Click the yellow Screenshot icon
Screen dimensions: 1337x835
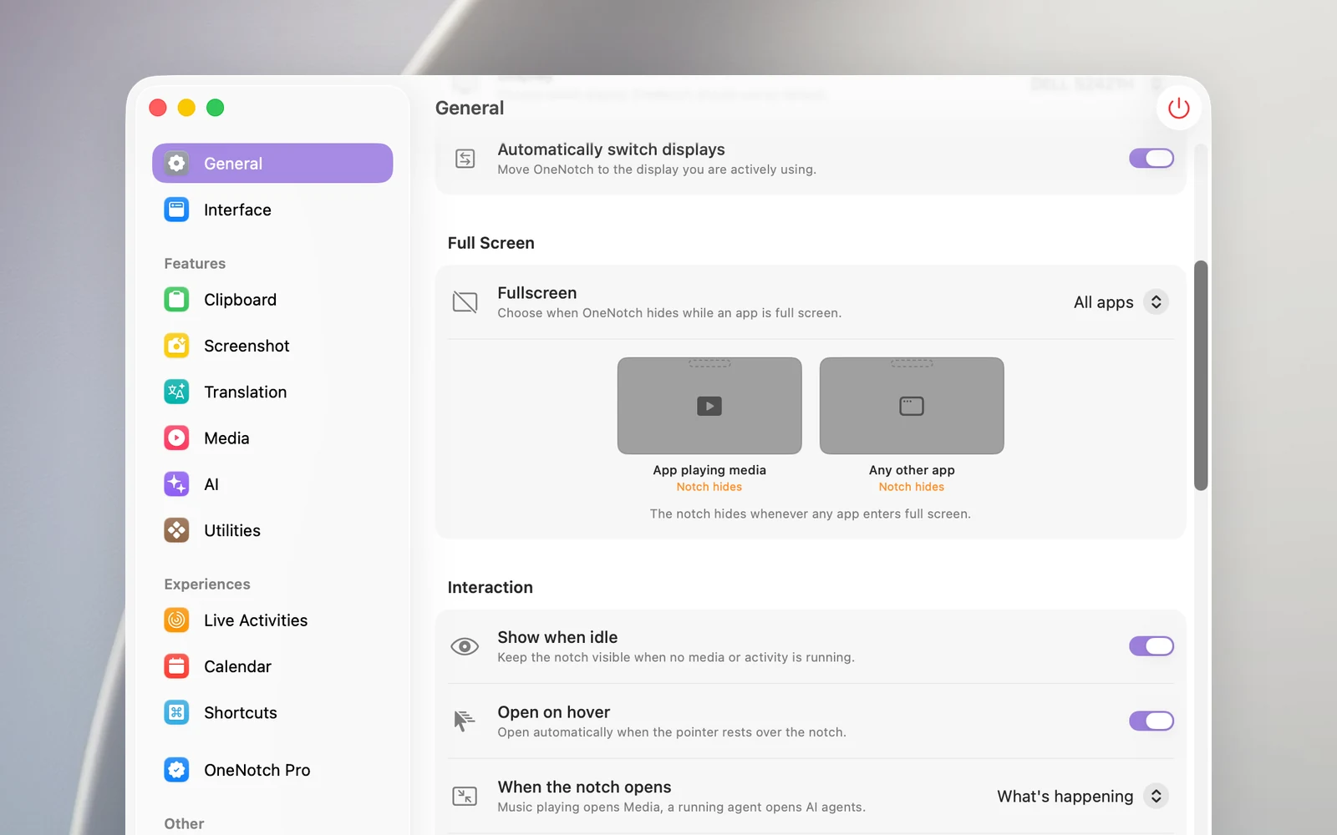(x=176, y=346)
